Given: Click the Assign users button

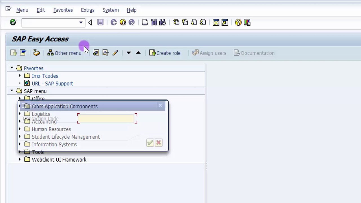Looking at the screenshot, I should [209, 53].
